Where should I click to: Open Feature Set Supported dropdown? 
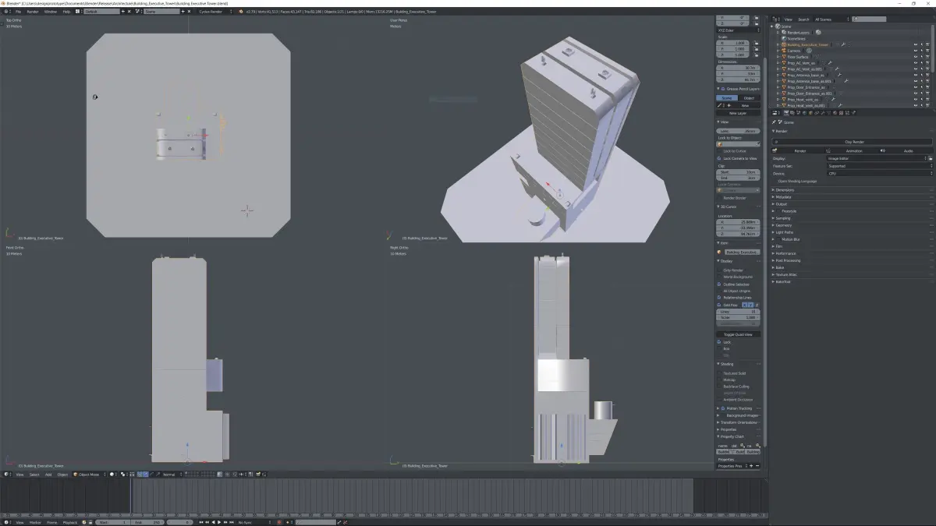[880, 166]
